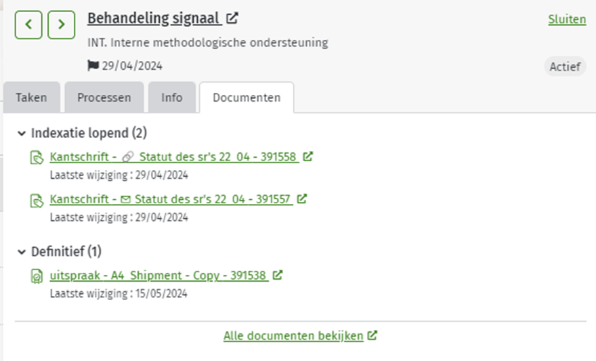
Task: Click document icon before Kantschrift 391557
Action: [x=37, y=200]
